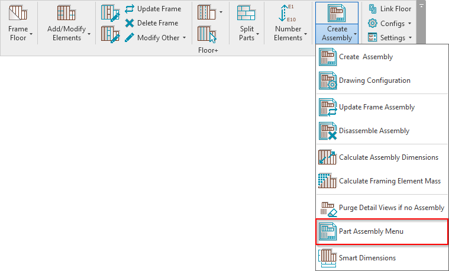Expand the Modify Other dropdown
The image size is (449, 271).
184,38
